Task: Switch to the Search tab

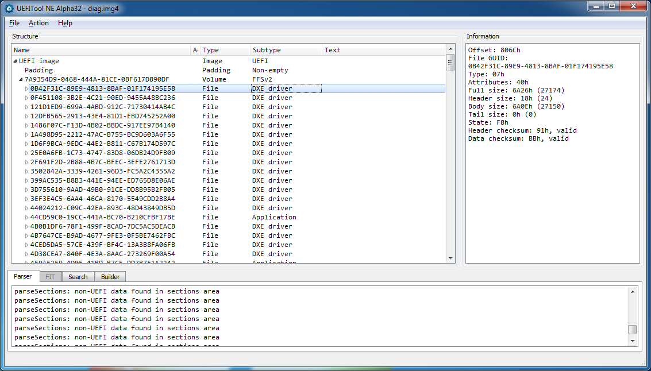Action: coord(78,277)
